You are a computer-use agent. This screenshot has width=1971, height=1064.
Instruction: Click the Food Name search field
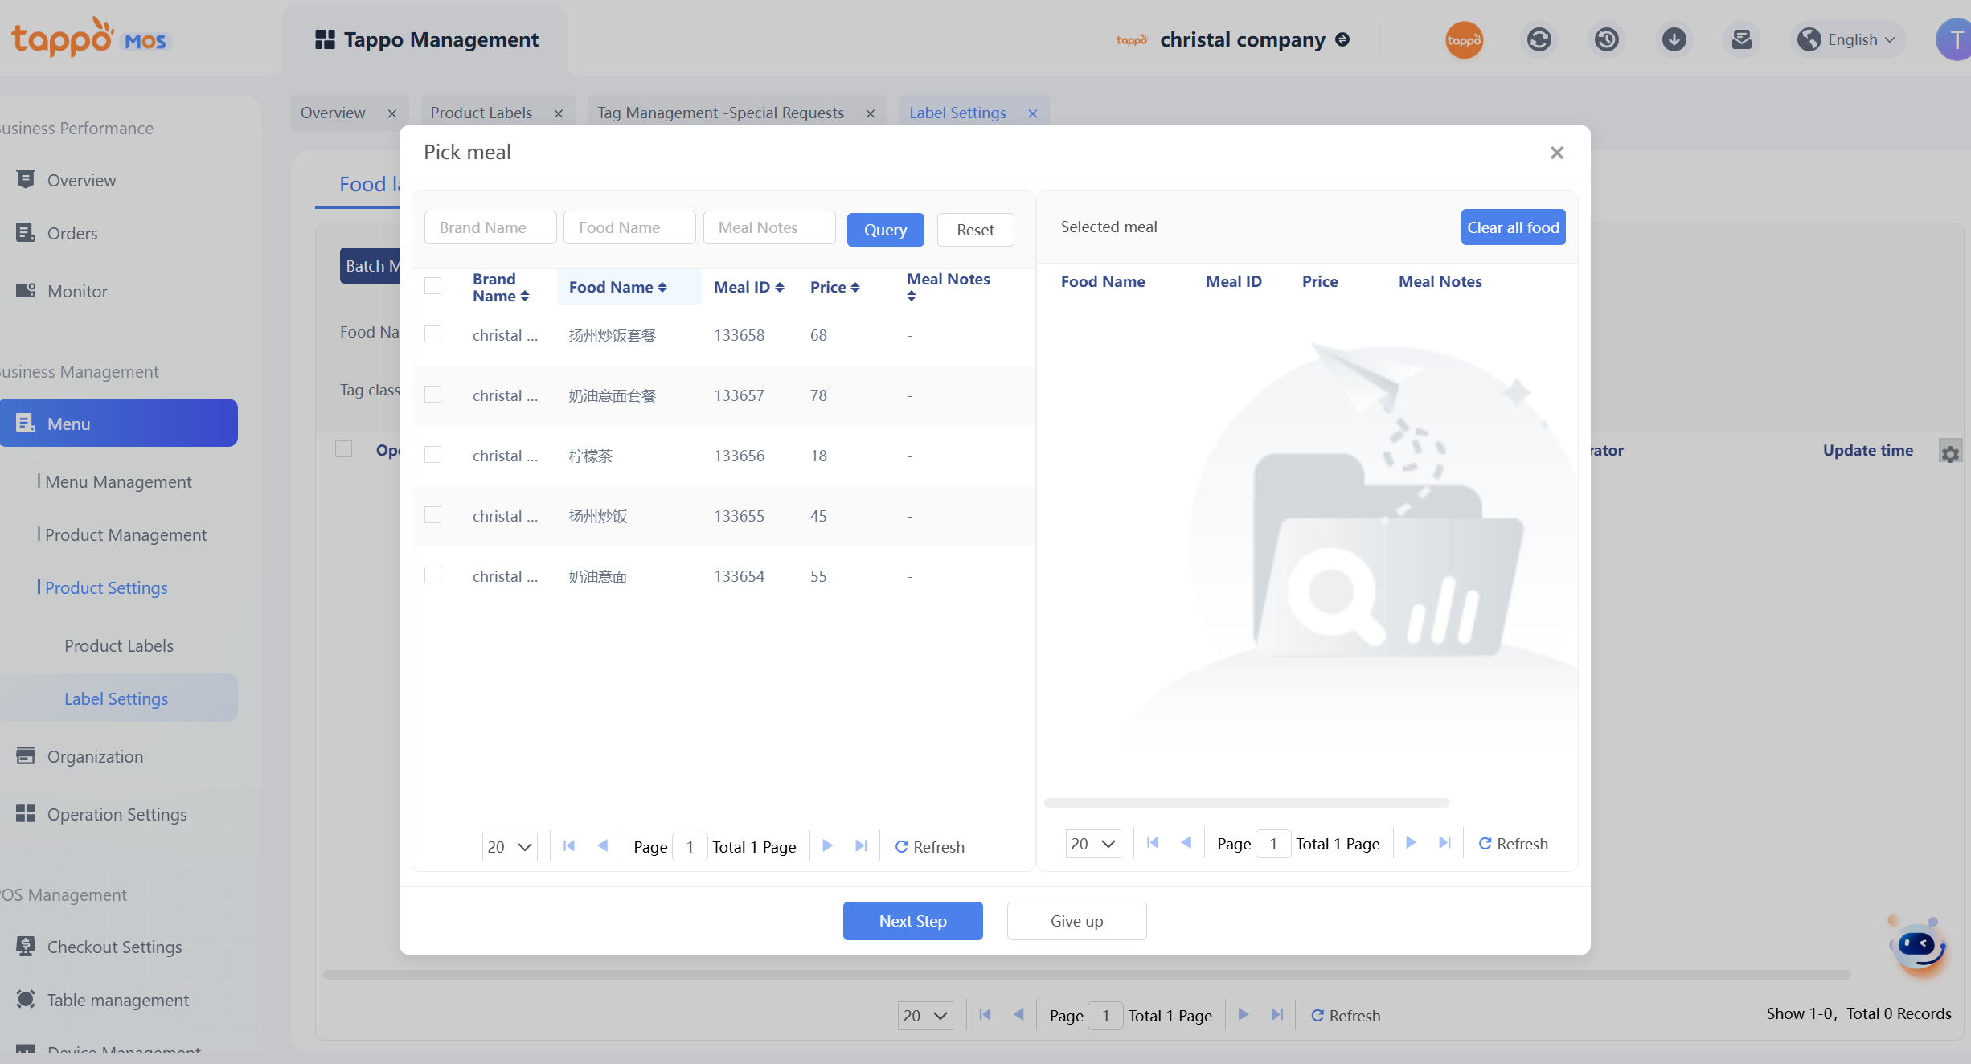[x=629, y=227]
